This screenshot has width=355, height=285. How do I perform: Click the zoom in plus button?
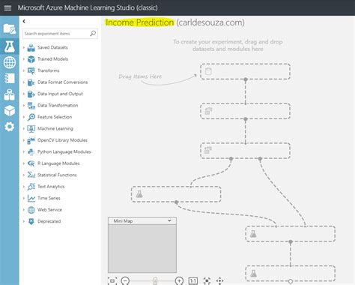point(179,280)
